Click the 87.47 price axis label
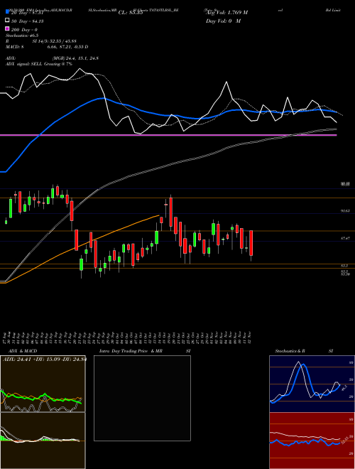Image resolution: width=355 pixels, height=469 pixels. coord(345,238)
